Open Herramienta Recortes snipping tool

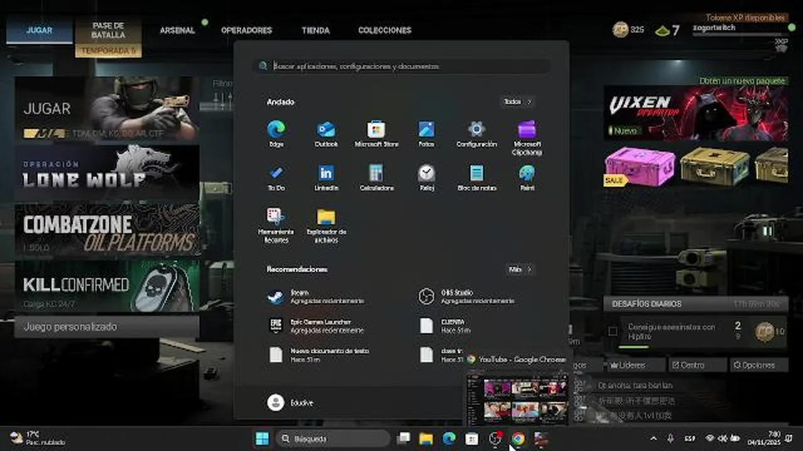[276, 225]
